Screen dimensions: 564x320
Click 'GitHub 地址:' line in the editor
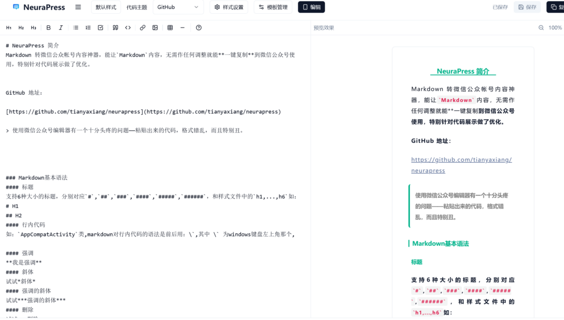pos(24,93)
